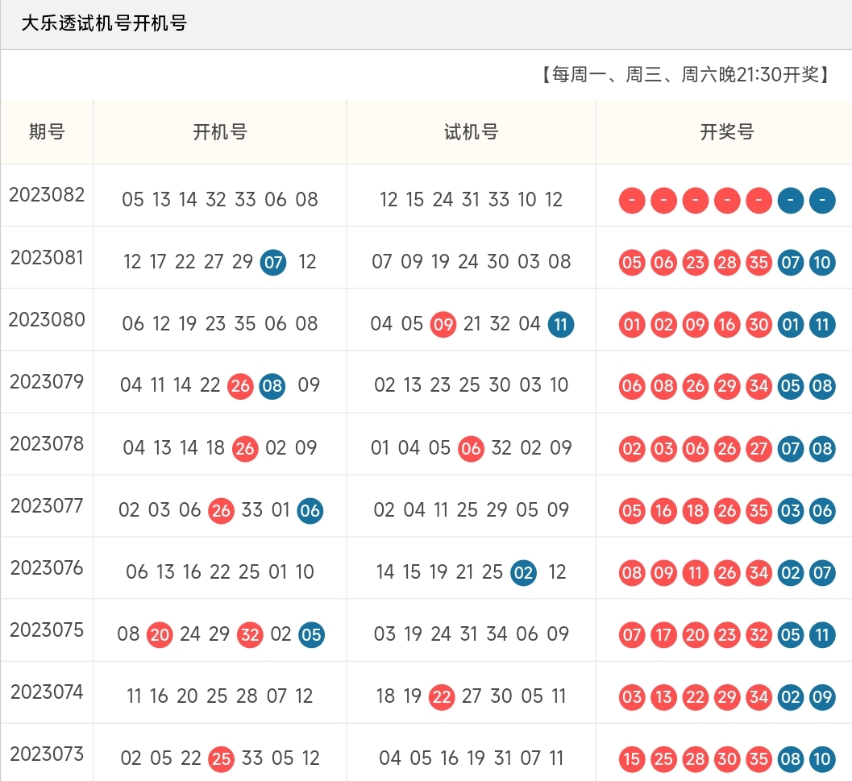Select period number 2023076
Viewport: 852px width, 781px height.
(x=47, y=567)
